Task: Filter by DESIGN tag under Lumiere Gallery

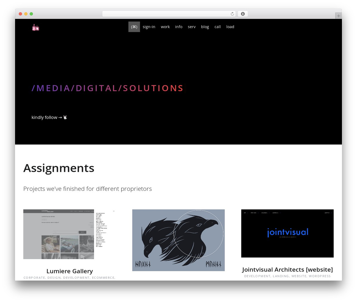Action: coord(54,278)
